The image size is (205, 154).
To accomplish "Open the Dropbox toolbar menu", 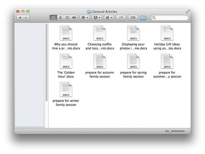I will [97, 17].
